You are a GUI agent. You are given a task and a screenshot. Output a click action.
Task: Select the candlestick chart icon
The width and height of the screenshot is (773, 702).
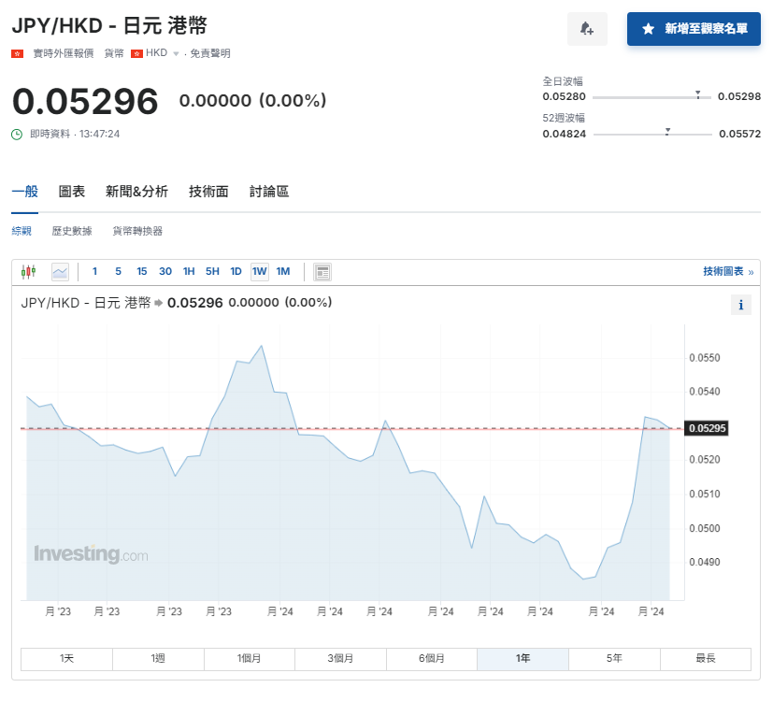[x=28, y=271]
